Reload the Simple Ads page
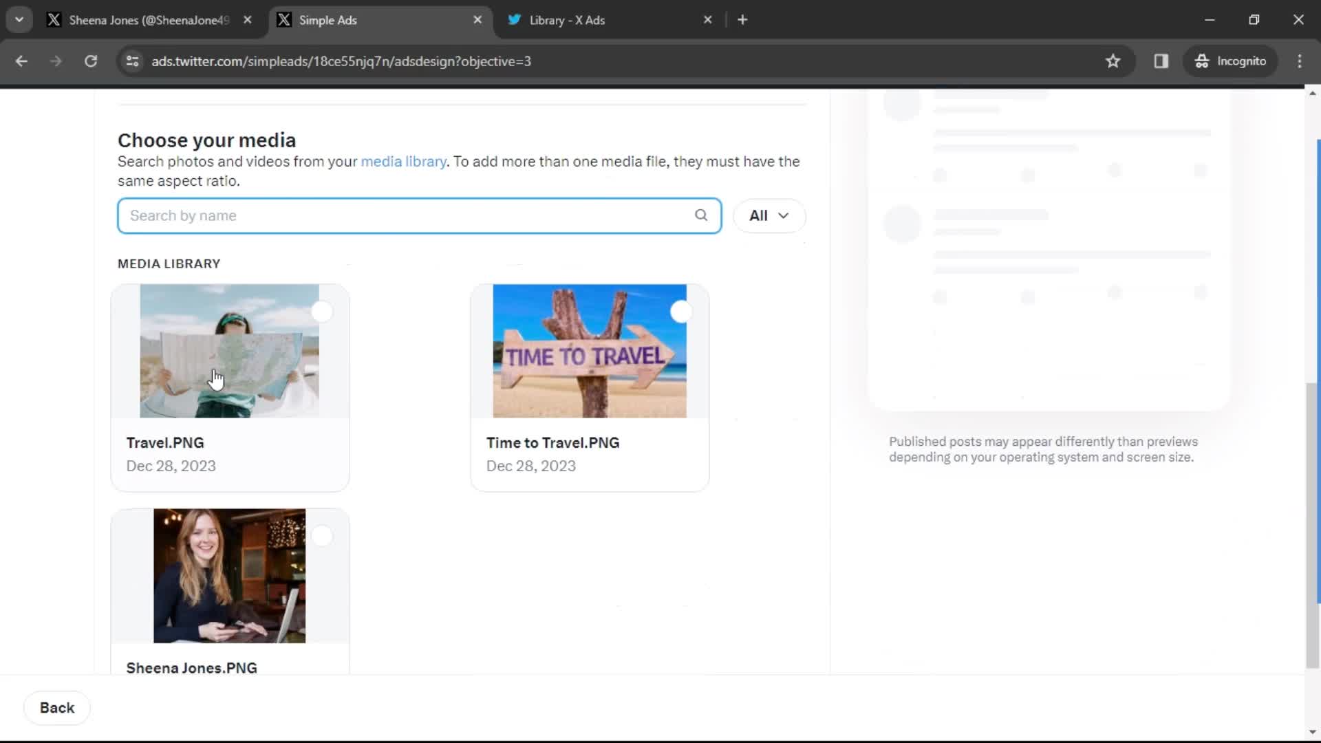The image size is (1321, 743). click(x=91, y=61)
